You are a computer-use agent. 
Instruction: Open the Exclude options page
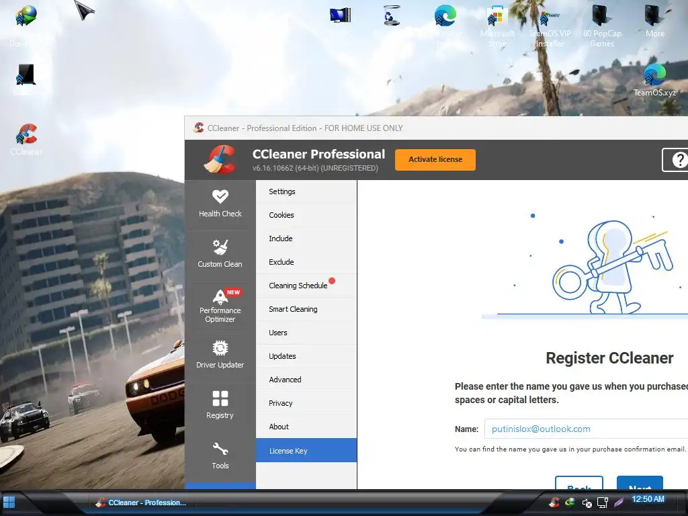pyautogui.click(x=306, y=262)
